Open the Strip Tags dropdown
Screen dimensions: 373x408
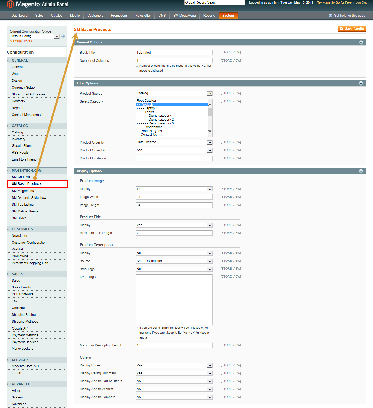pyautogui.click(x=174, y=269)
